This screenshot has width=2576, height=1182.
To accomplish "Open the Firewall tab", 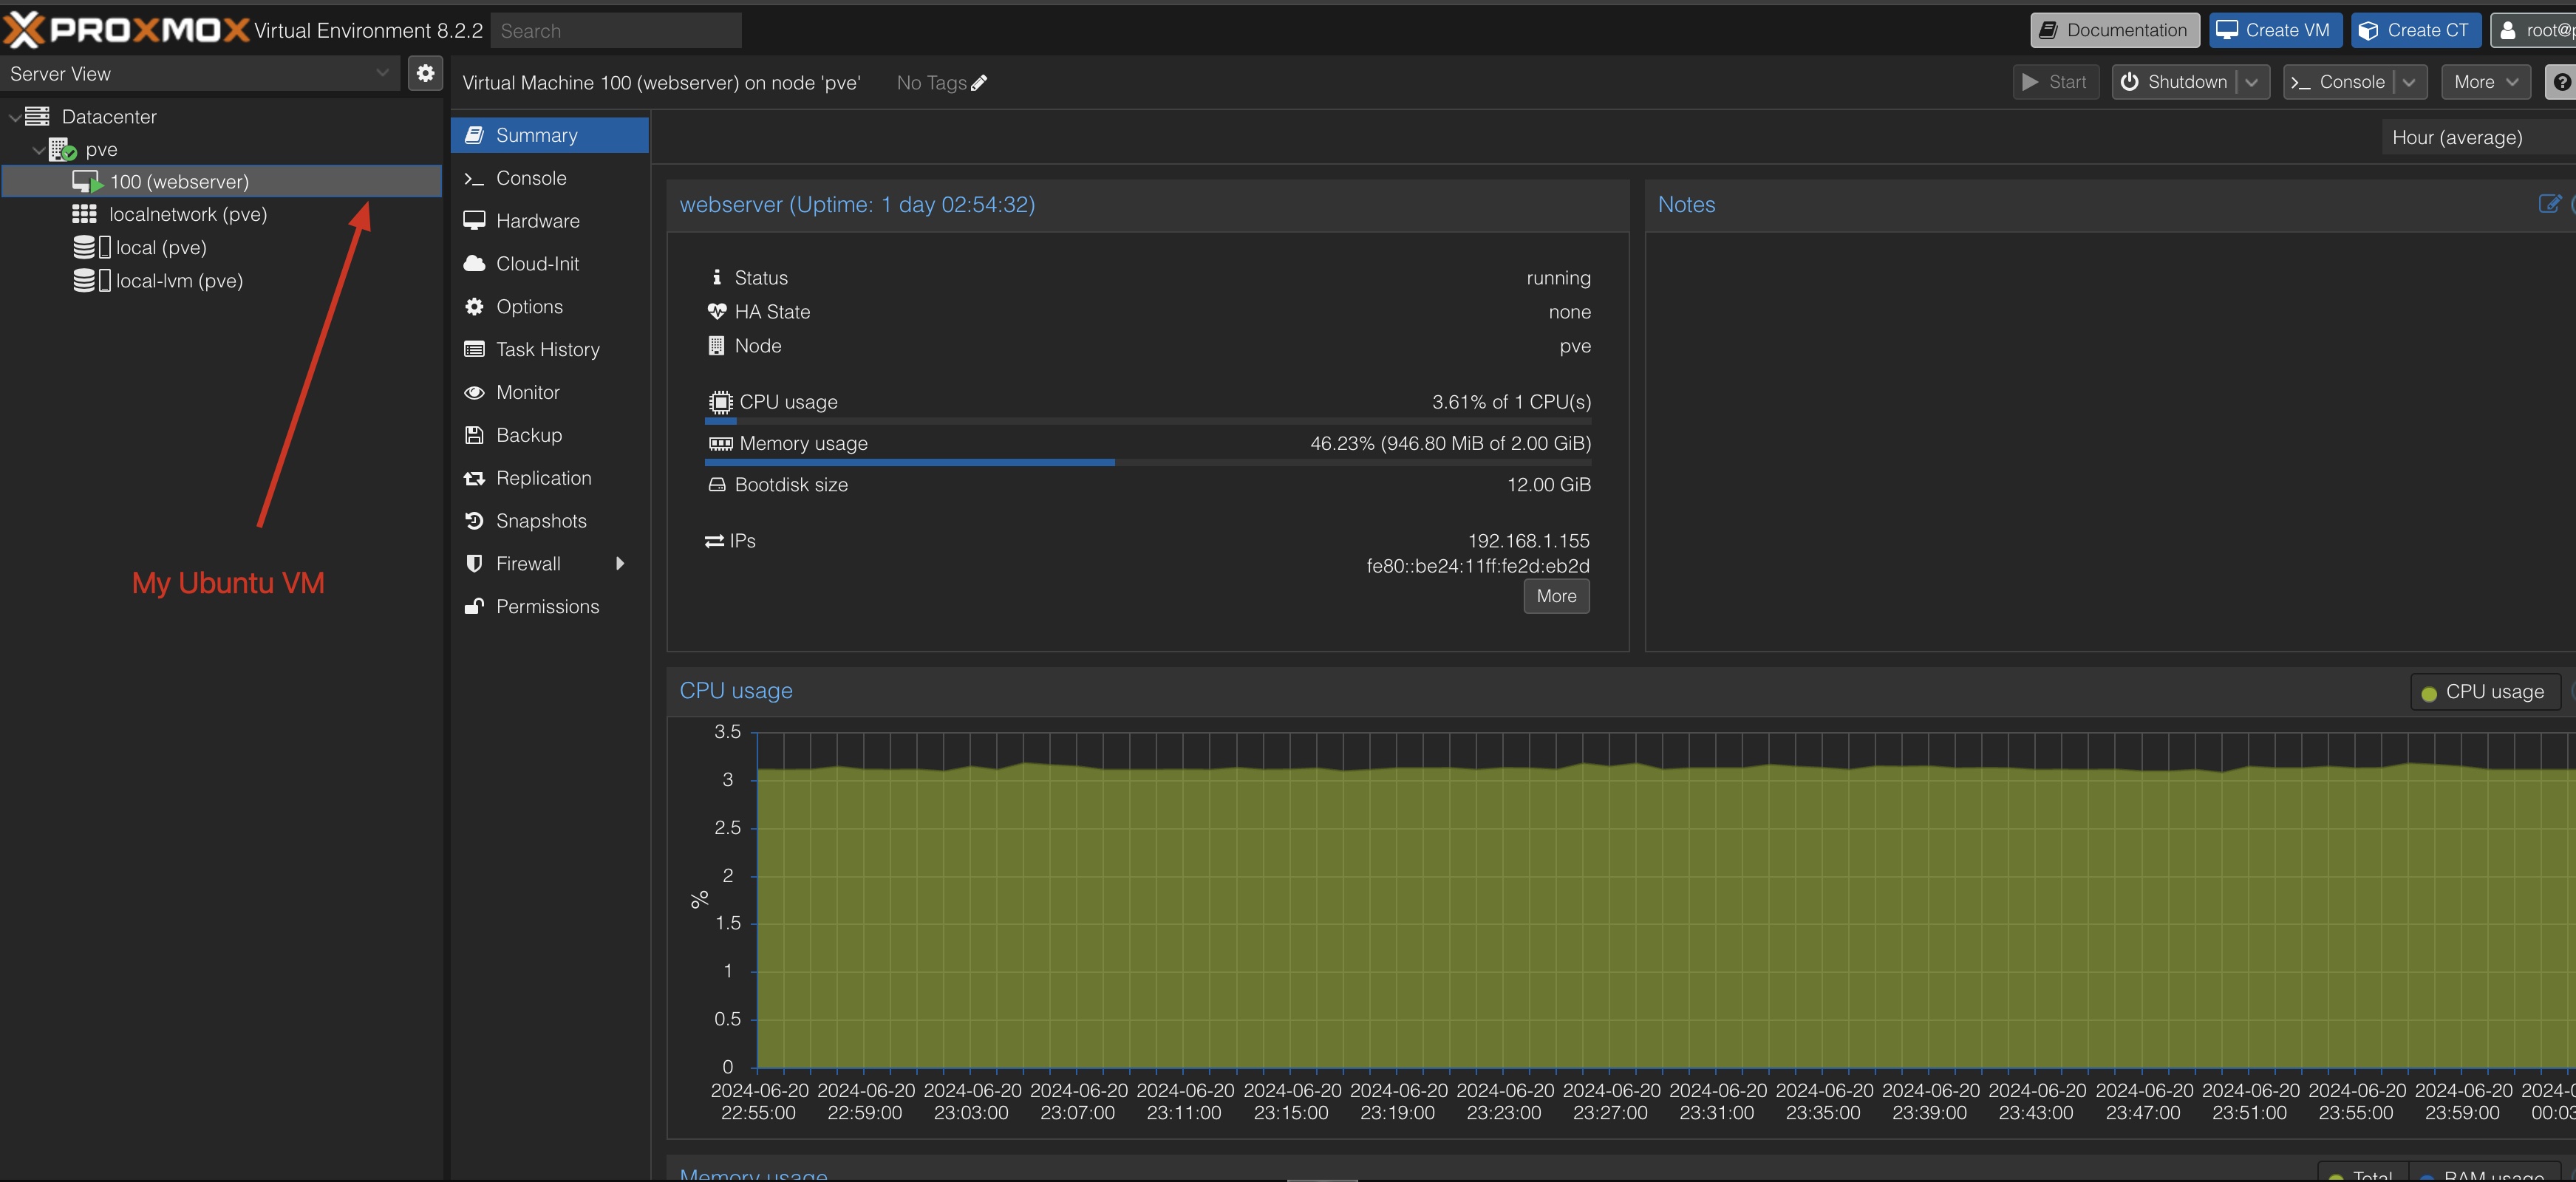I will pyautogui.click(x=549, y=564).
